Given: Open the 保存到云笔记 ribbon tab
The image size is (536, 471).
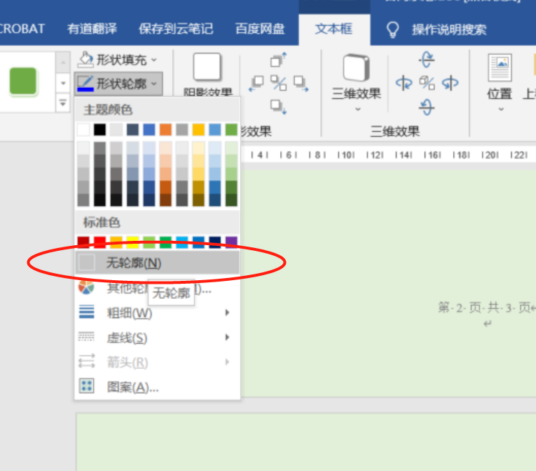Looking at the screenshot, I should coord(176,29).
